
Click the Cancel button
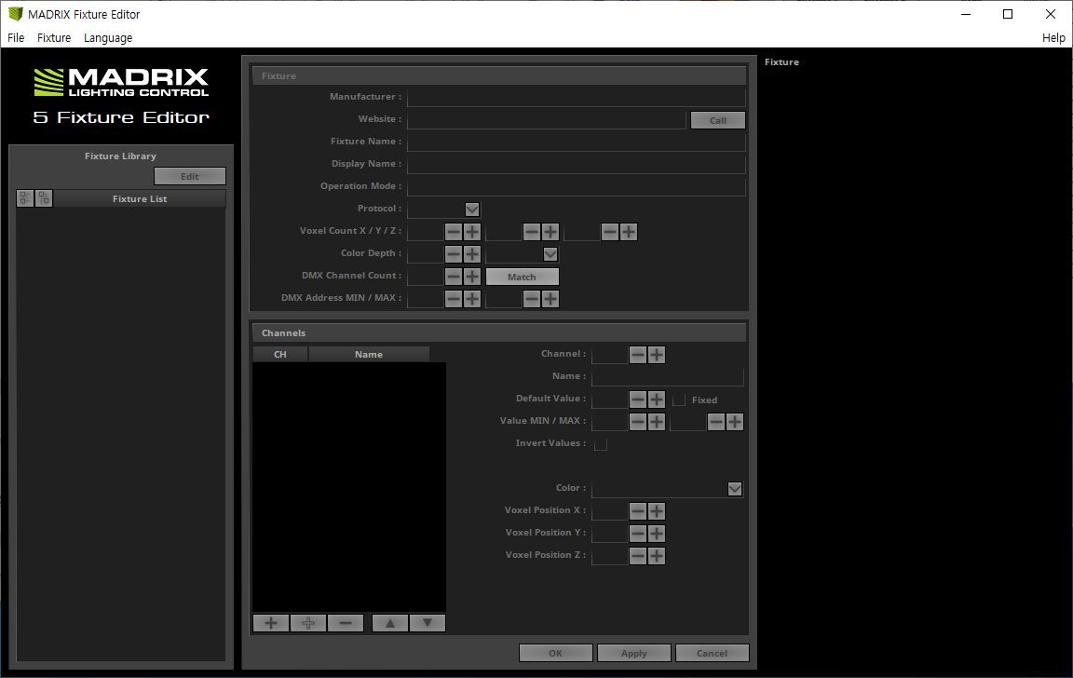[x=712, y=654]
